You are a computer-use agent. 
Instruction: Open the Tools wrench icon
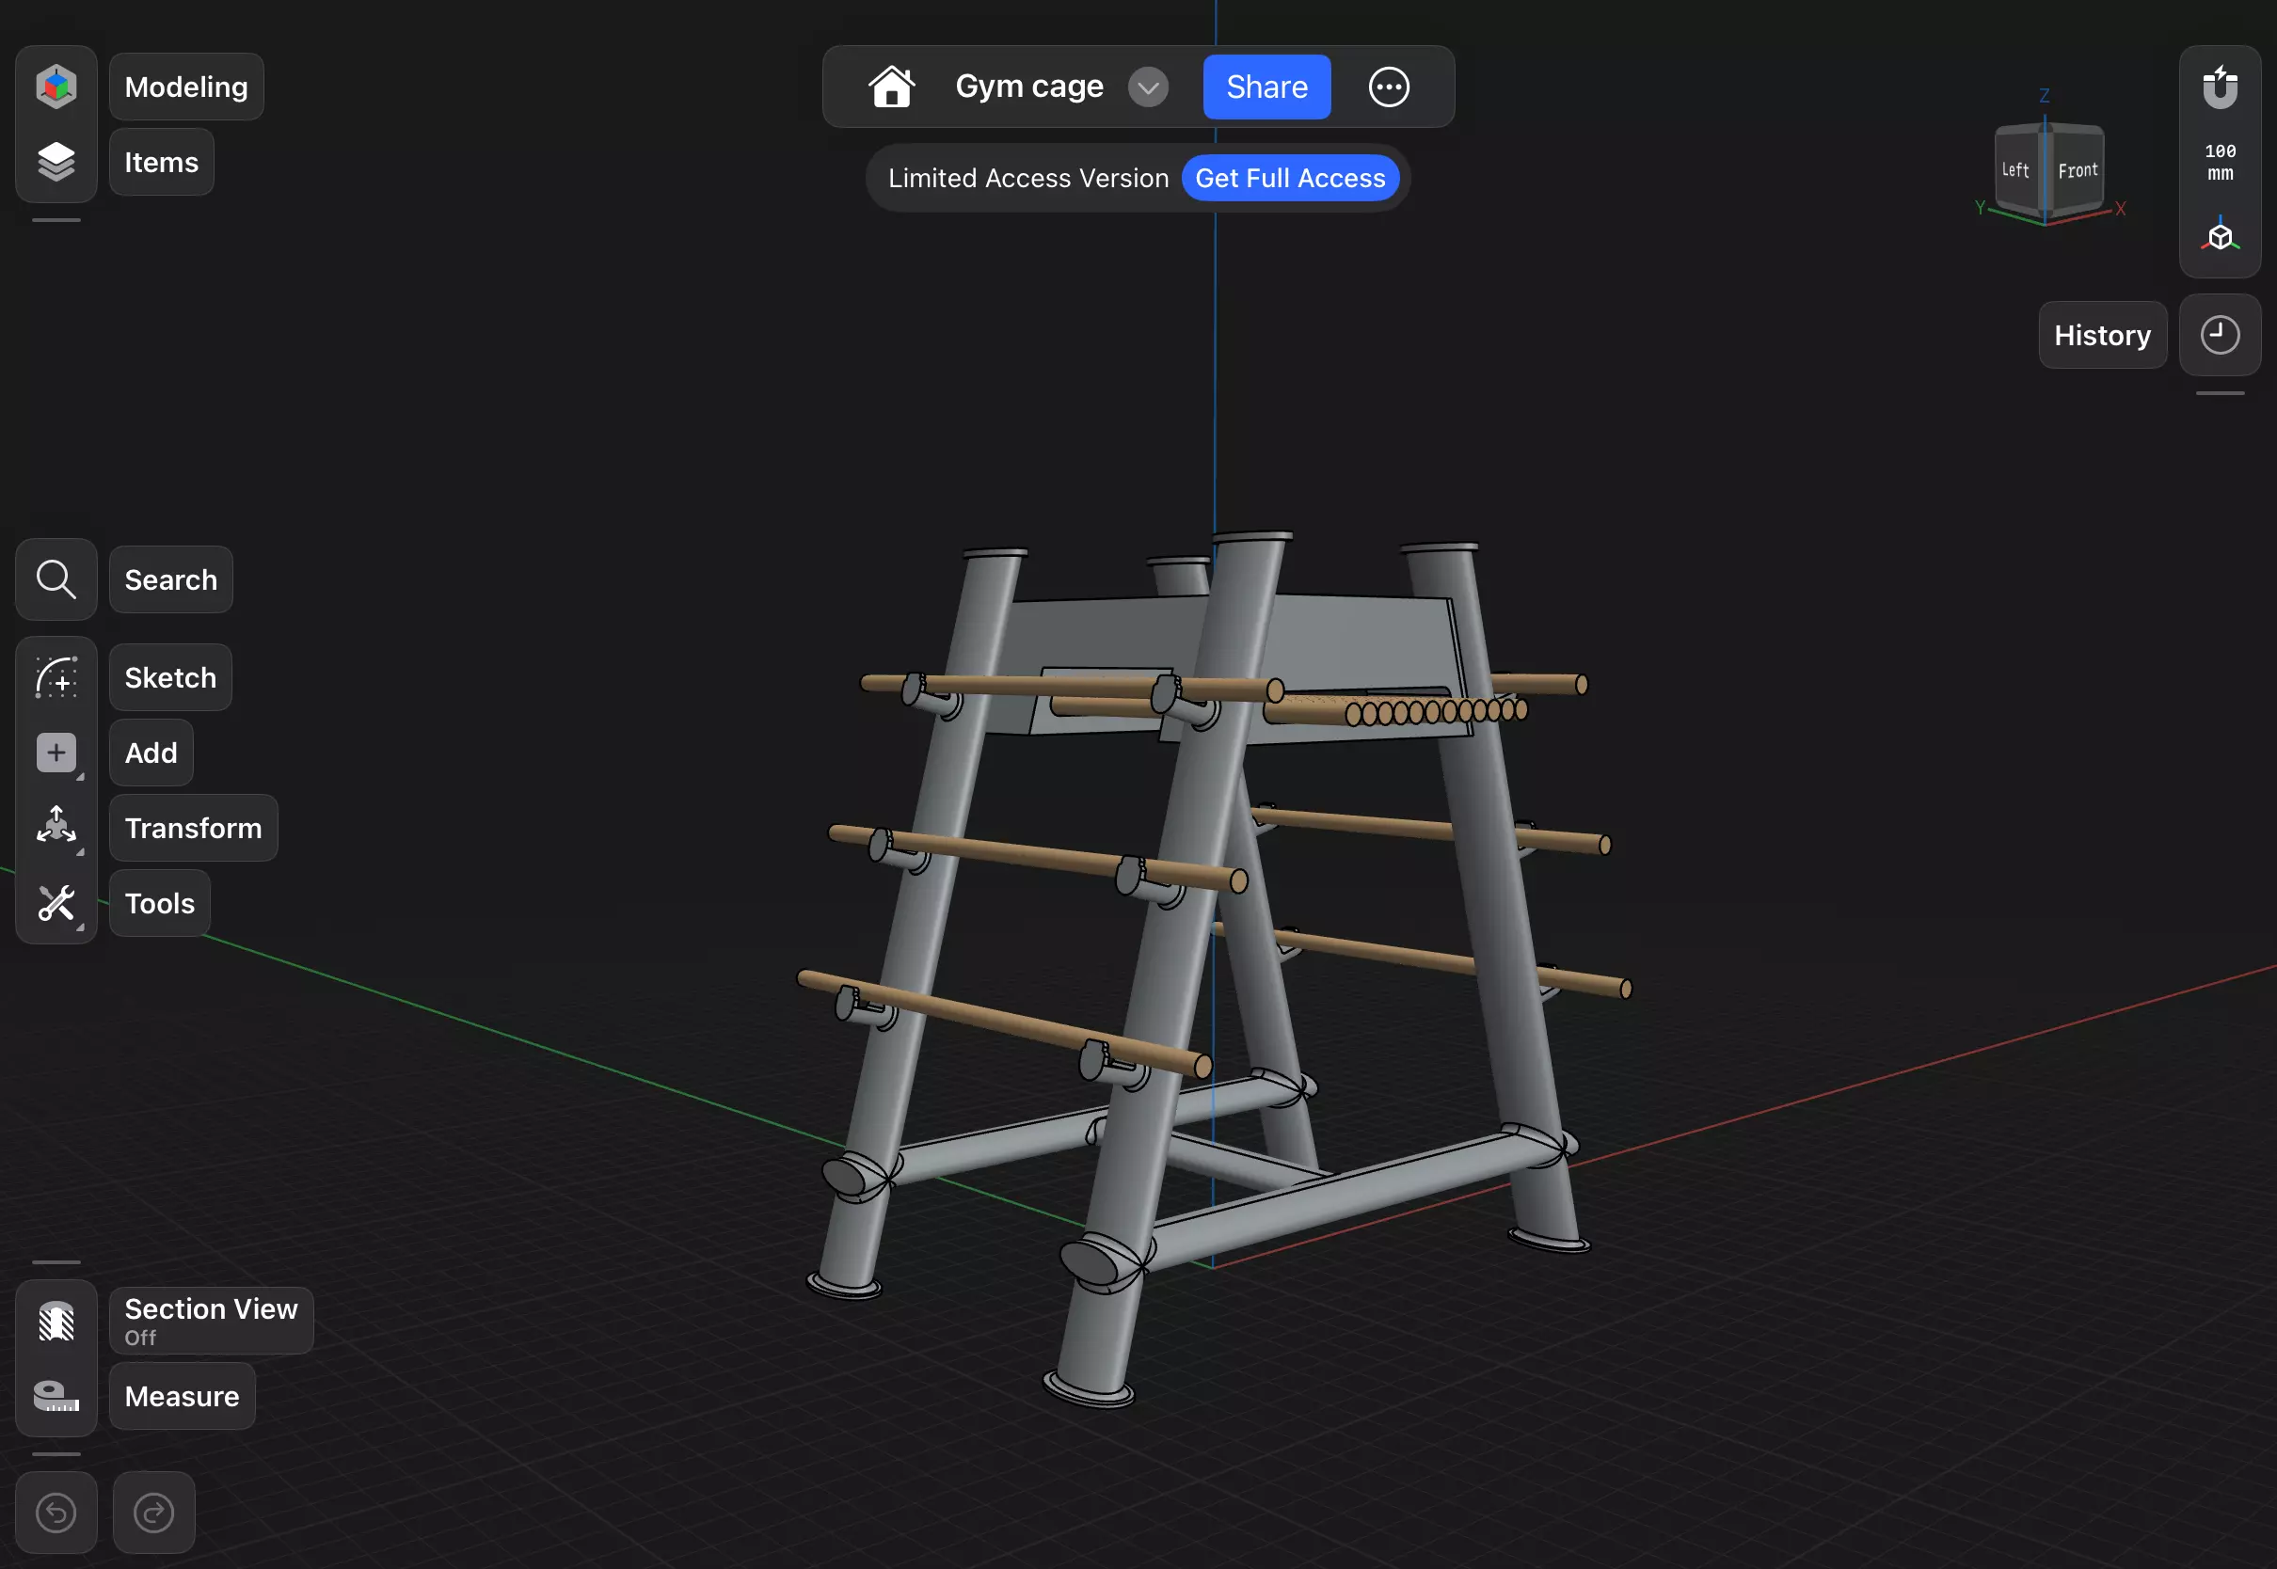(x=56, y=903)
